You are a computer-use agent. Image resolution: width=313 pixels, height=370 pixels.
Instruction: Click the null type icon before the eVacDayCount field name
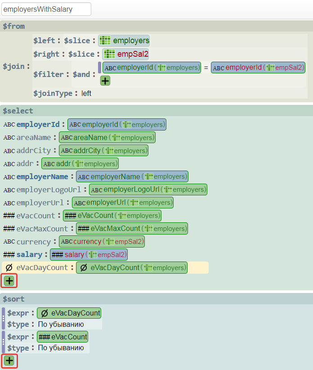click(x=9, y=268)
